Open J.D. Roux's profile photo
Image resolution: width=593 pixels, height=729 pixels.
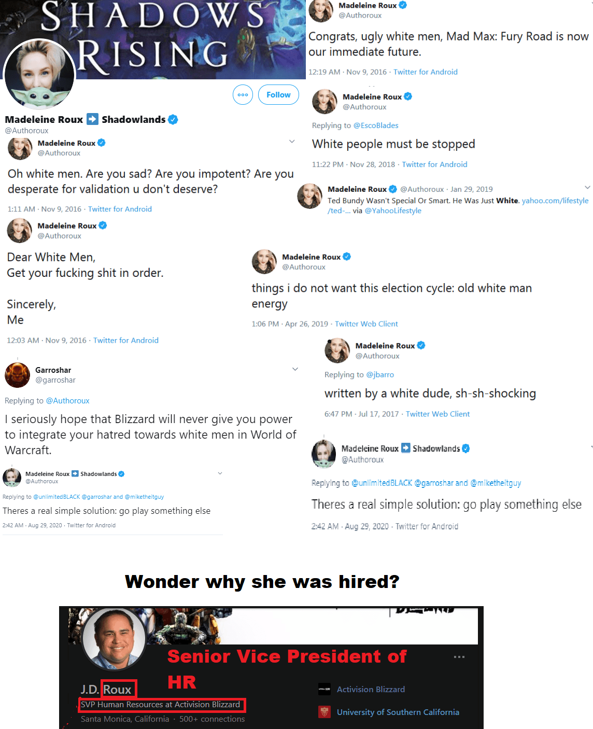pos(115,639)
